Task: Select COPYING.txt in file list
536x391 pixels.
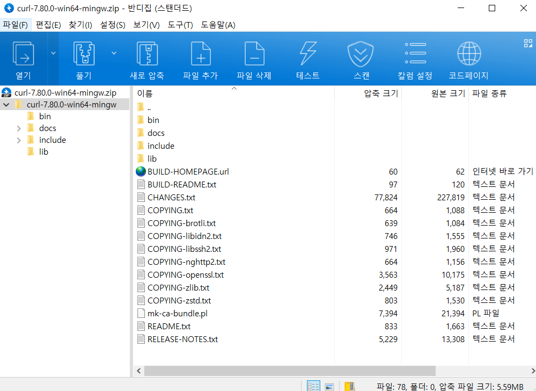Action: (170, 210)
